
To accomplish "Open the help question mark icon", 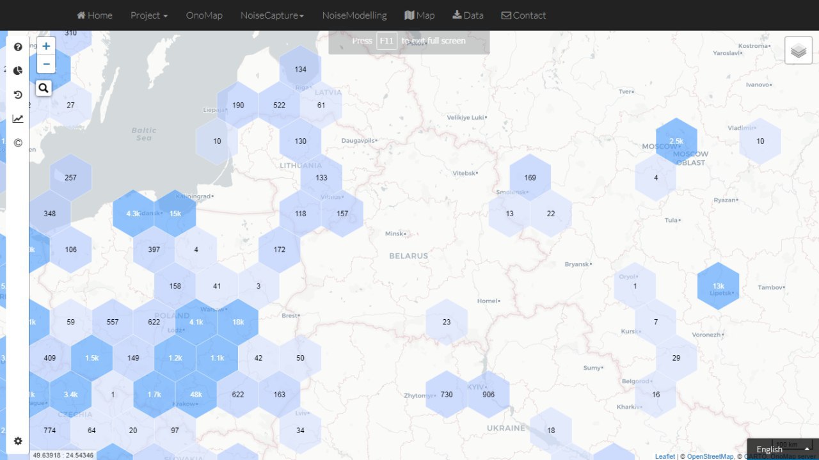I will [18, 47].
